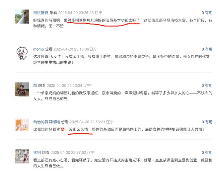Viewport: 219px width, 174px height.
Task: Mark momo's comment as 有用
Action: 209,49
